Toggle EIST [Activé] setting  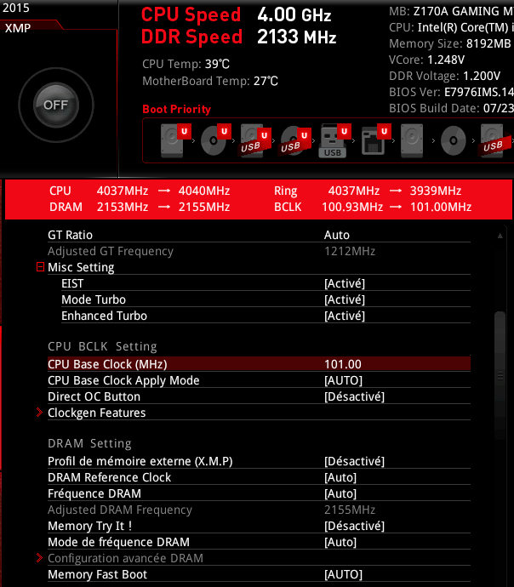pos(345,283)
